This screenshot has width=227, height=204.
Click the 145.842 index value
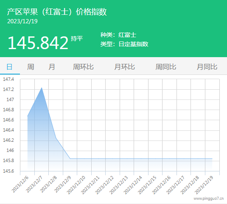point(38,43)
